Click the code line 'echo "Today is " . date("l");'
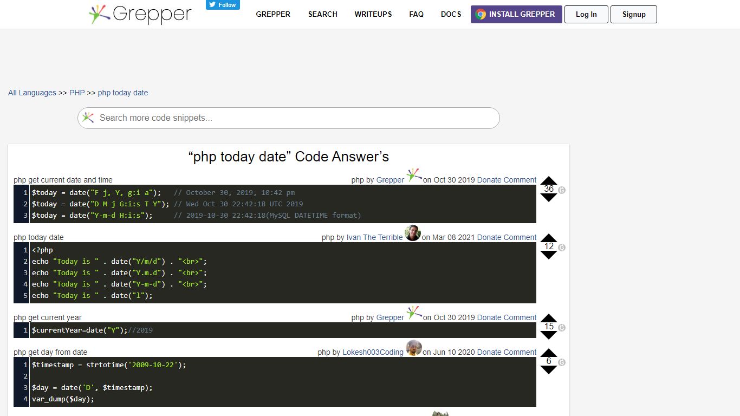 (92, 295)
